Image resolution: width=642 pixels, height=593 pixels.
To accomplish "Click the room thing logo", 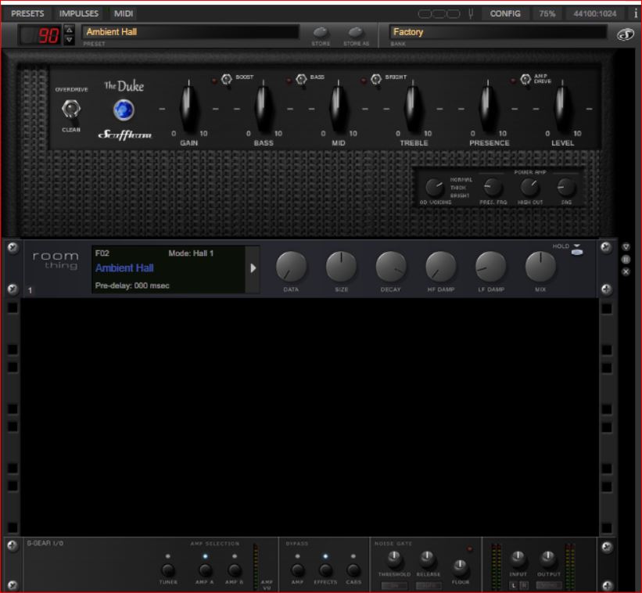I will [56, 261].
